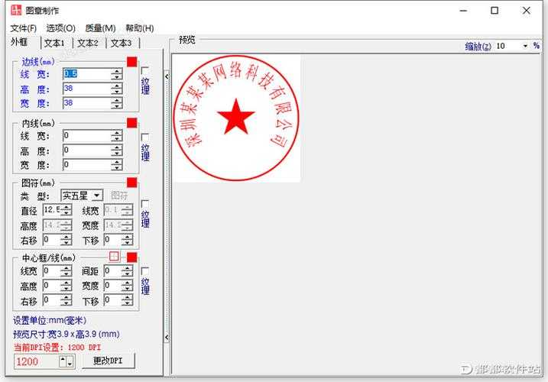Click the disabled 图符 button

tap(120, 196)
